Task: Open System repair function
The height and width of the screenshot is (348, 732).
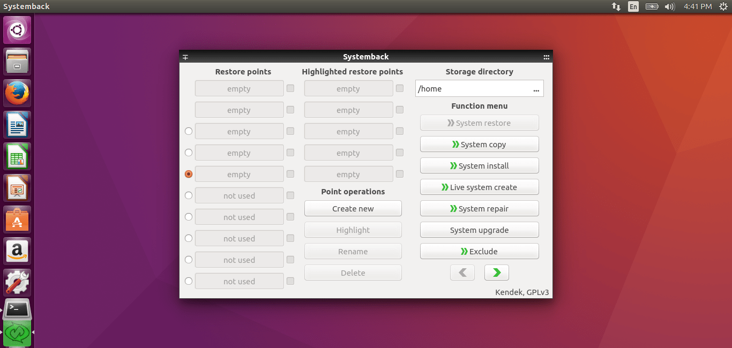Action: point(479,208)
